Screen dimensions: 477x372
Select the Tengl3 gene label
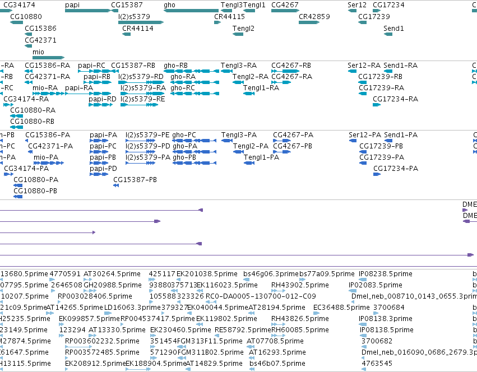point(232,5)
